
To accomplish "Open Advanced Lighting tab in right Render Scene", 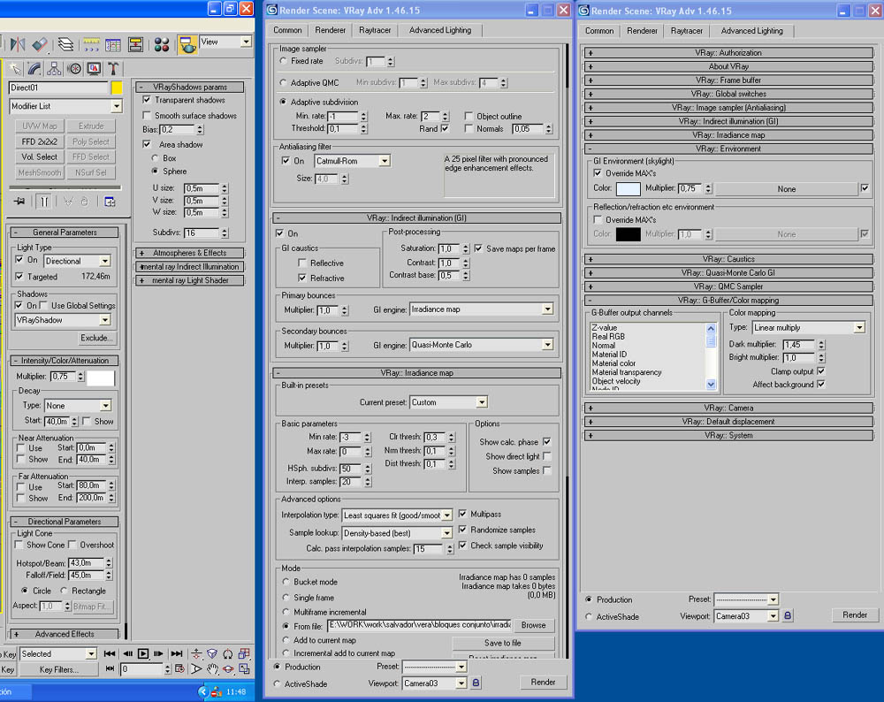I will [x=752, y=30].
